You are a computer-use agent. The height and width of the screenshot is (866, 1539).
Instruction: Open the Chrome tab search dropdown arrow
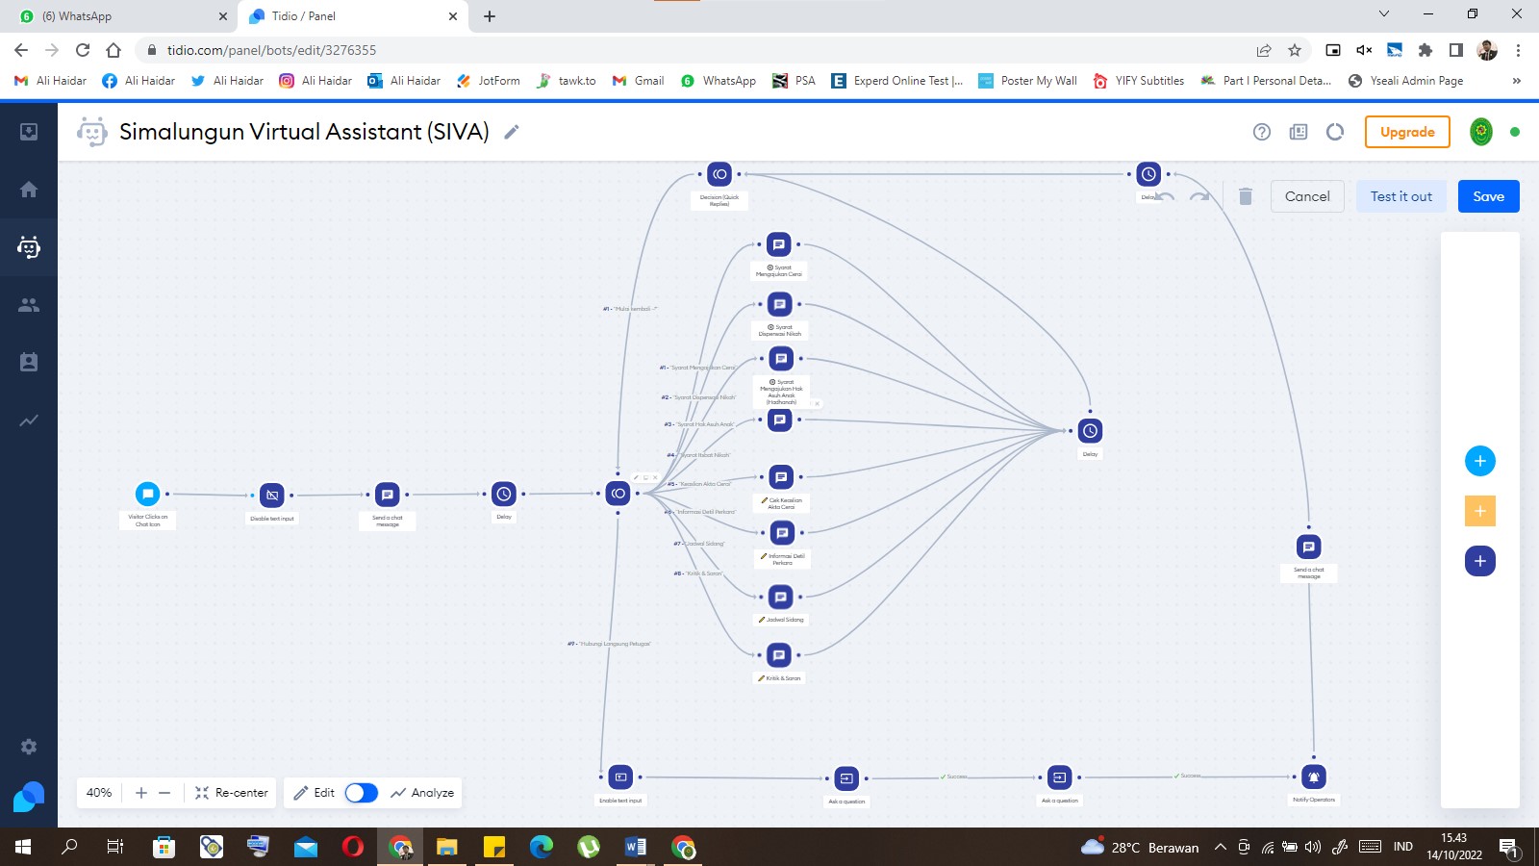[x=1383, y=15]
